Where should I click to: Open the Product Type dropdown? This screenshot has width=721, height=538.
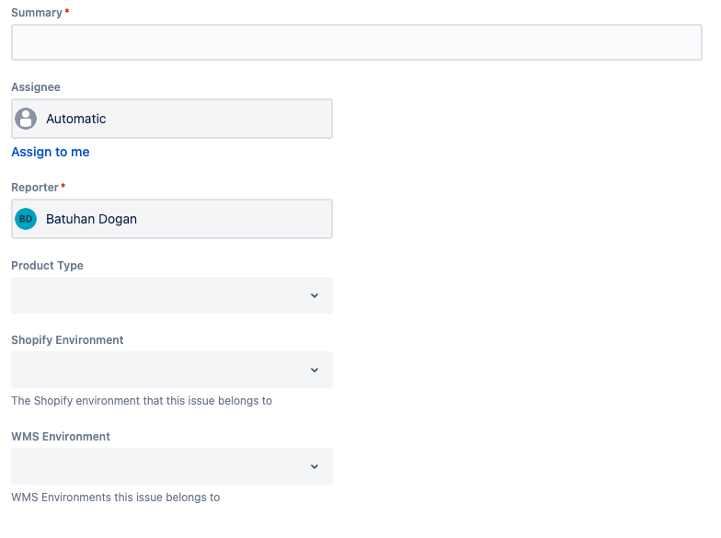click(161, 295)
